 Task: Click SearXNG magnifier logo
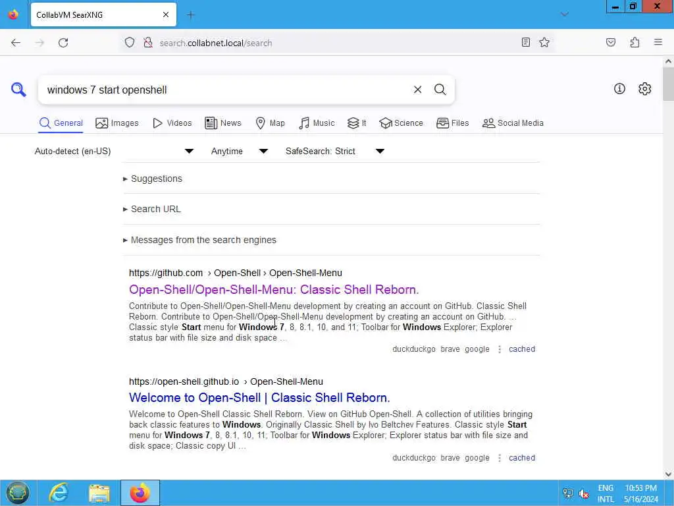[18, 90]
